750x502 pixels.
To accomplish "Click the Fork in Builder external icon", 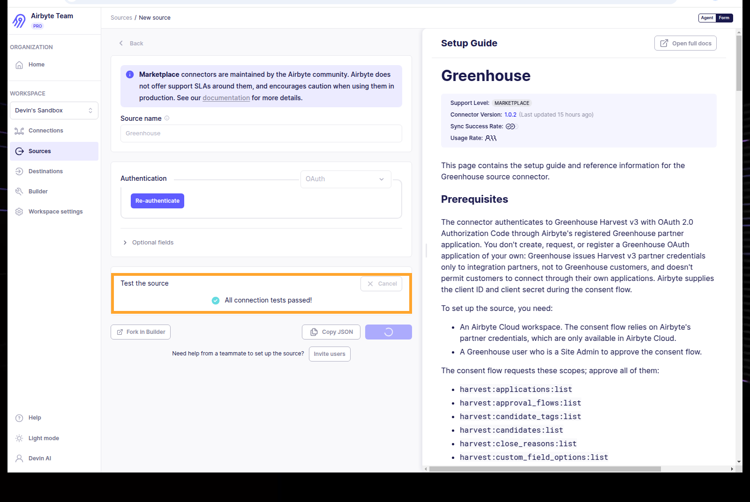I will tap(120, 332).
